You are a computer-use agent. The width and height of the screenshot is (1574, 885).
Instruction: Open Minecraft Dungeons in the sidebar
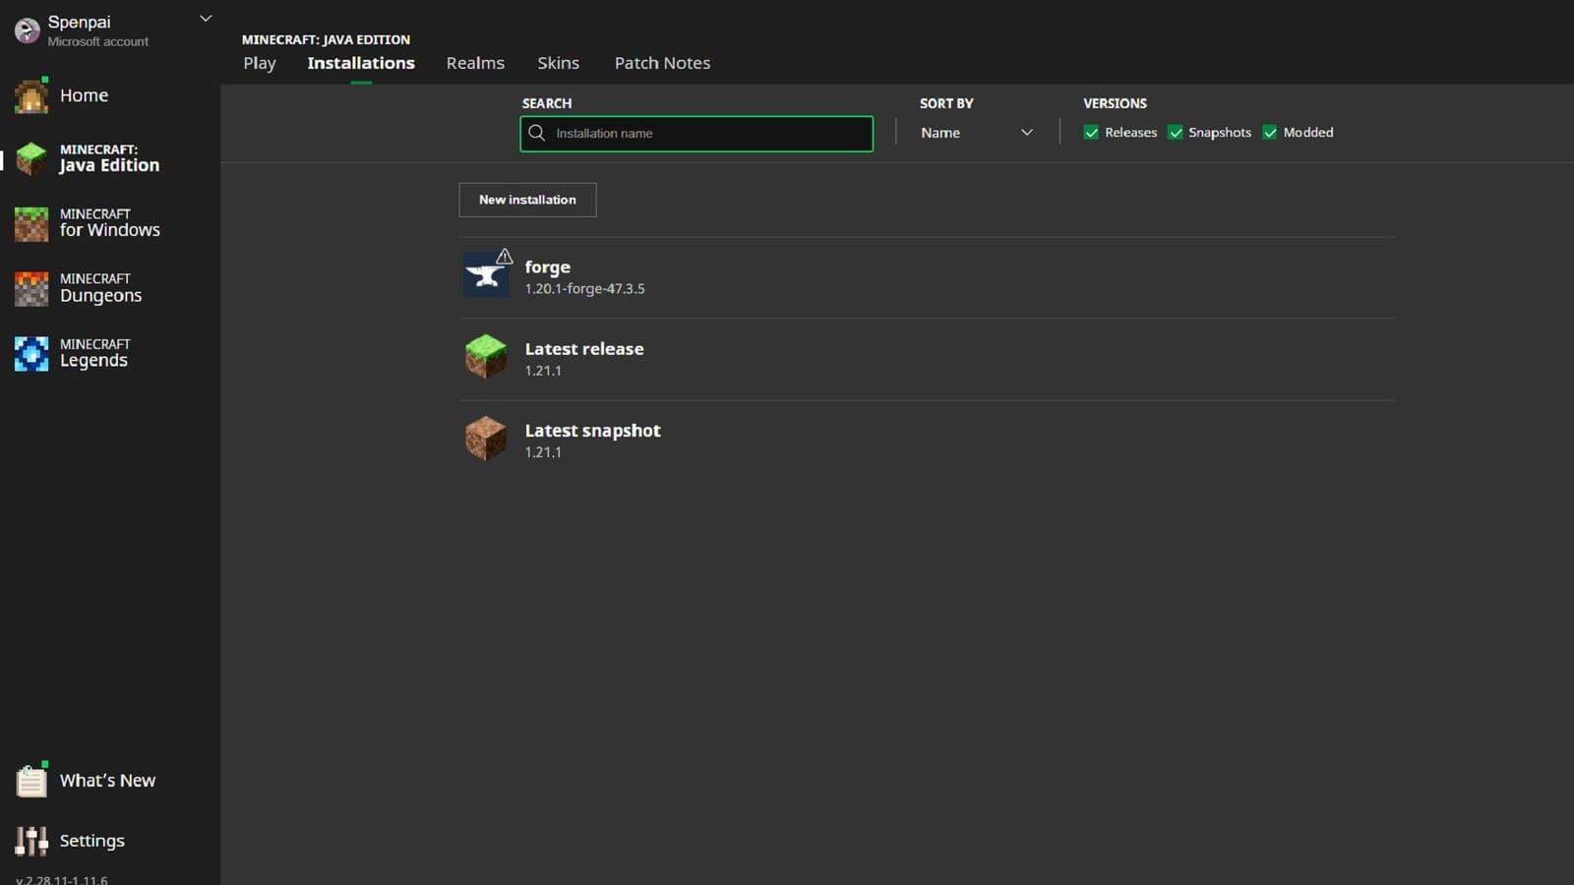(x=101, y=287)
